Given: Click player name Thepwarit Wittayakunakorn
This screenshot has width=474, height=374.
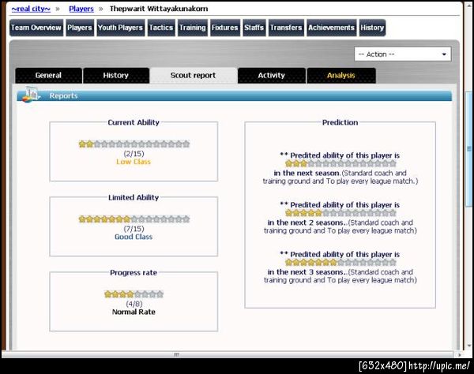Looking at the screenshot, I should point(159,9).
